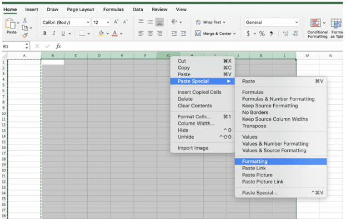
Task: Switch to the Review ribbon tab
Action: click(x=159, y=9)
